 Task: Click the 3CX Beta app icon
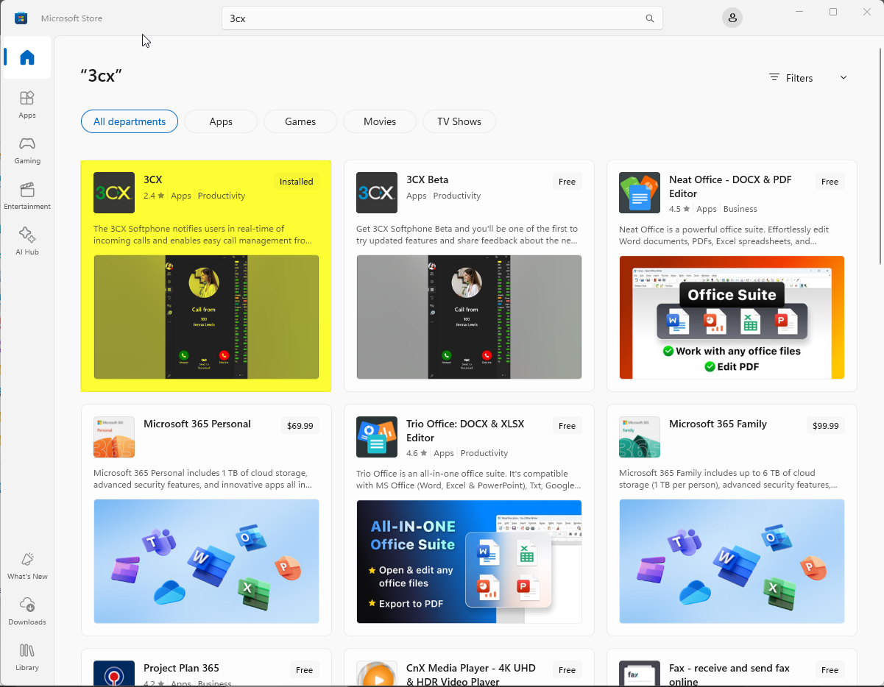point(377,193)
